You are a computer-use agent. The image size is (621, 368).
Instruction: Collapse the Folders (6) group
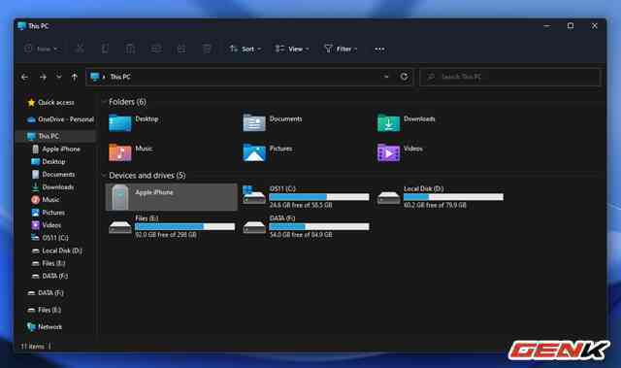coord(104,102)
